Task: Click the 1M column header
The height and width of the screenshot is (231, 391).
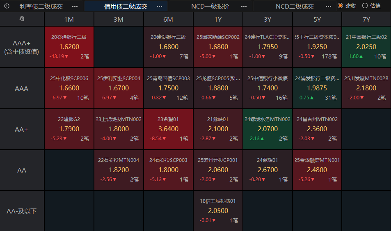Action: pos(69,19)
